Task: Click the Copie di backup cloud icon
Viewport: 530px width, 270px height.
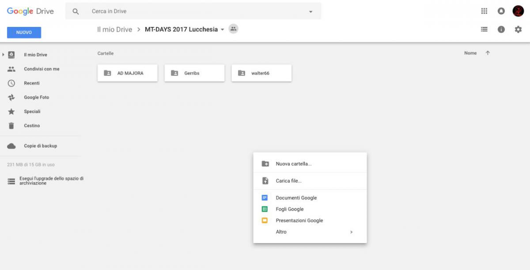Action: tap(11, 146)
